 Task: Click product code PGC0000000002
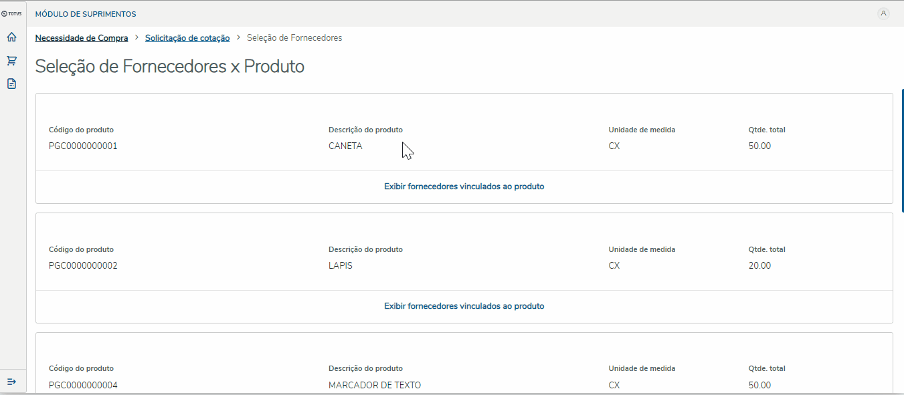[83, 265]
